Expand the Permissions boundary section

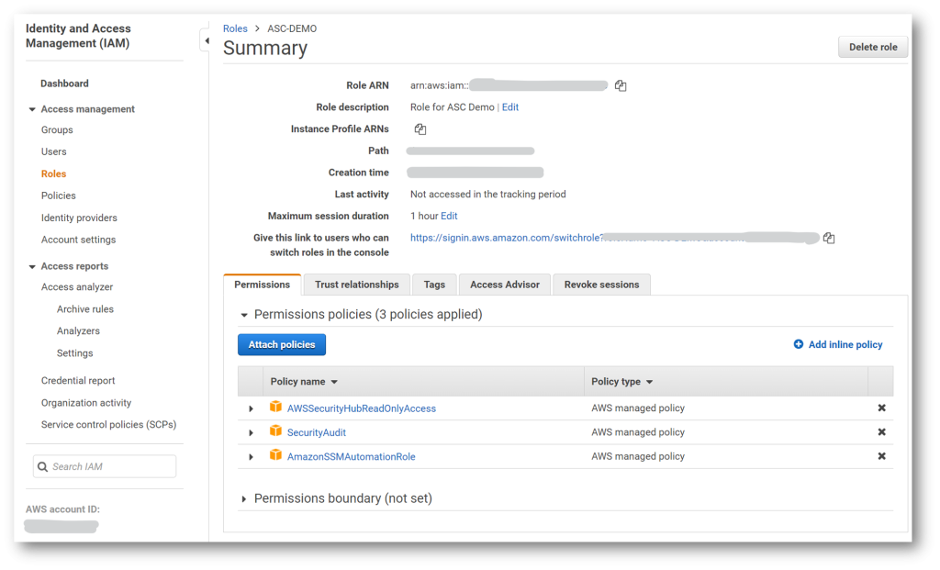pyautogui.click(x=244, y=498)
